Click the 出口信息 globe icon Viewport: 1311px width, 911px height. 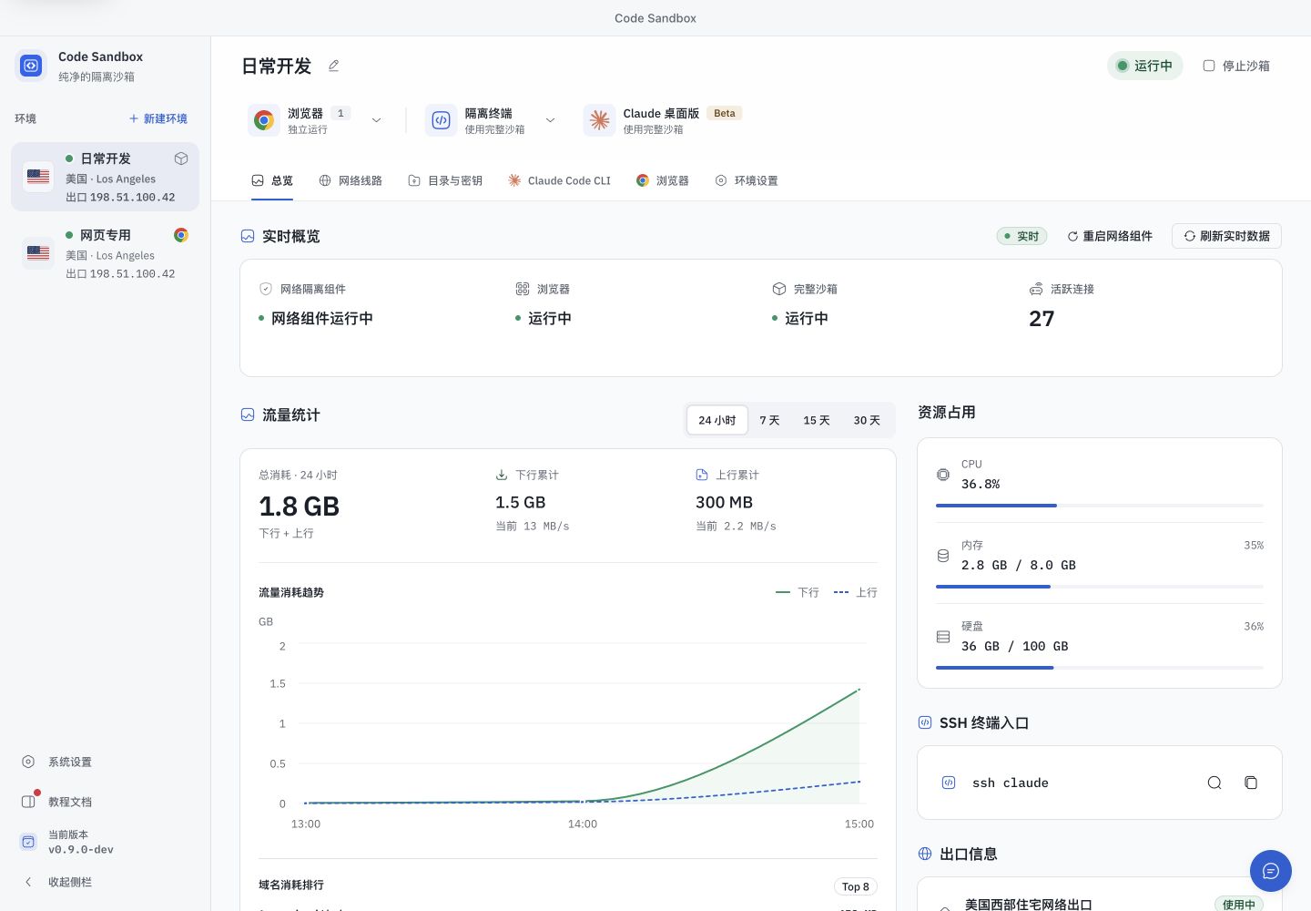click(x=925, y=854)
